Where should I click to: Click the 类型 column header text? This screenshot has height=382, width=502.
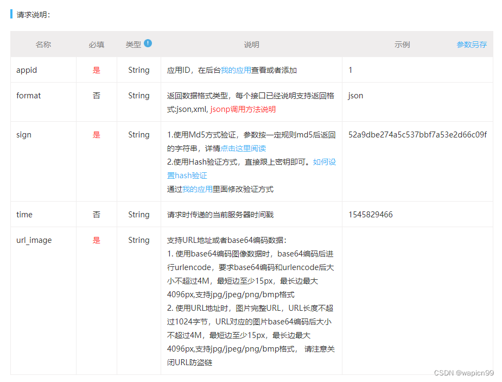pyautogui.click(x=133, y=45)
